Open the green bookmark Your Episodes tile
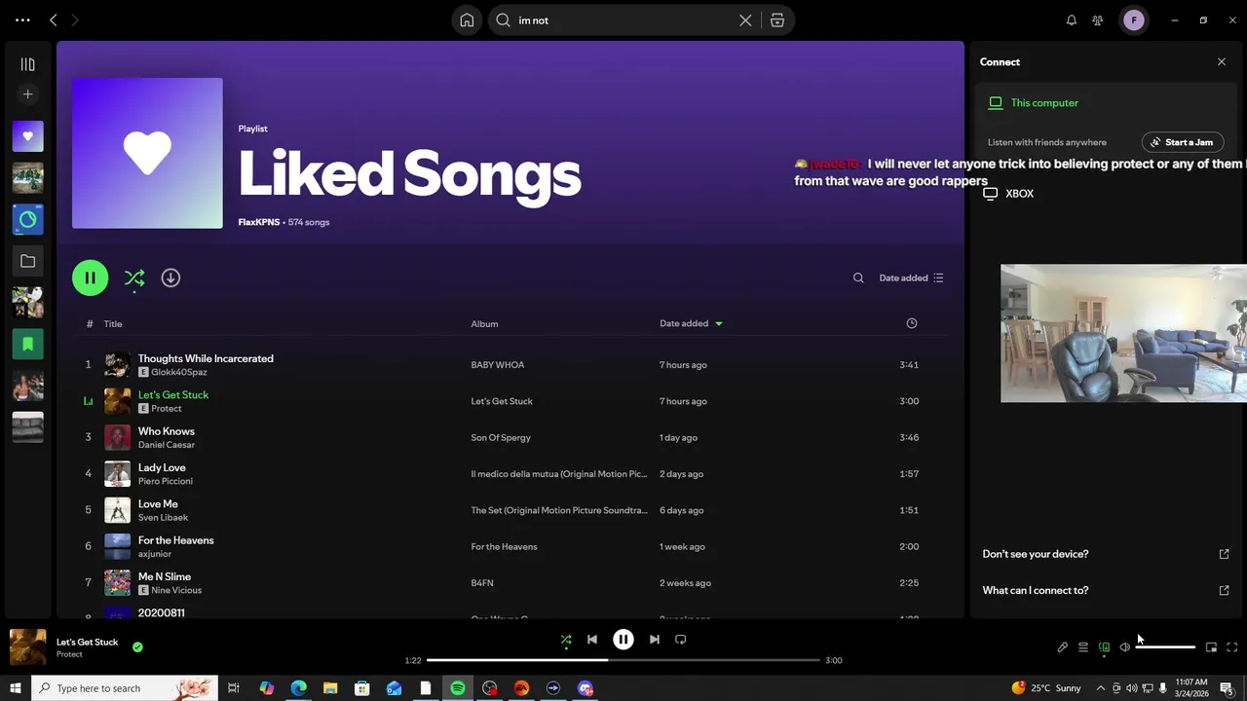Screen dimensions: 1247x701 click(27, 344)
